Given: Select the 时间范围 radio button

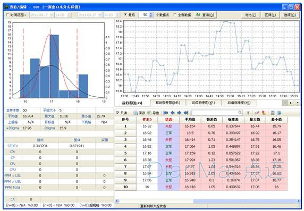Looking at the screenshot, I should coord(8,15).
